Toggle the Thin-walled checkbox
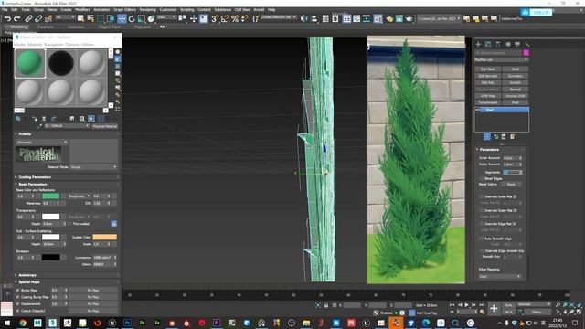Viewport: 585px width, 329px height. point(69,224)
